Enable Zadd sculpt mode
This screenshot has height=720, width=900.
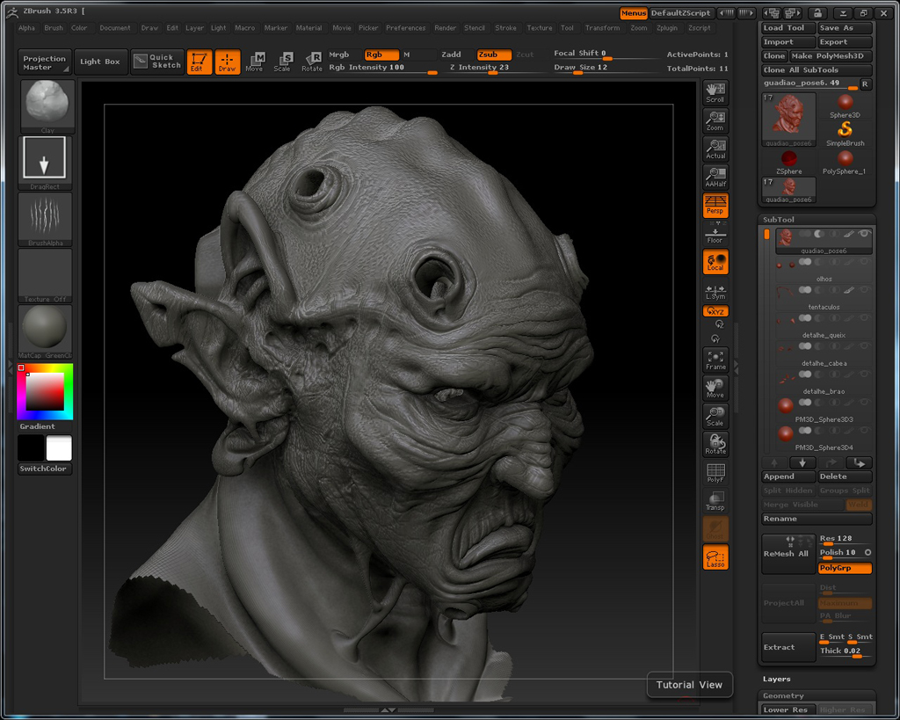point(451,55)
